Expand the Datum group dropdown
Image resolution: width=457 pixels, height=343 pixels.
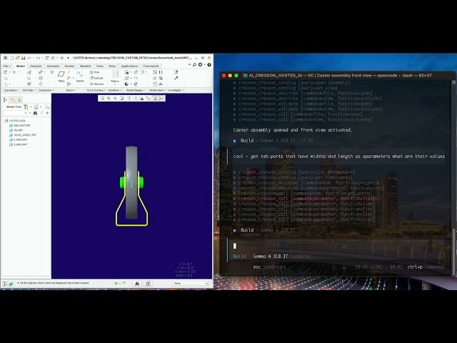click(x=71, y=91)
